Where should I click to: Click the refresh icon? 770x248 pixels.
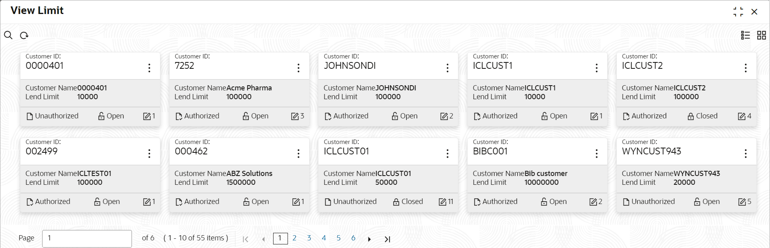[24, 35]
